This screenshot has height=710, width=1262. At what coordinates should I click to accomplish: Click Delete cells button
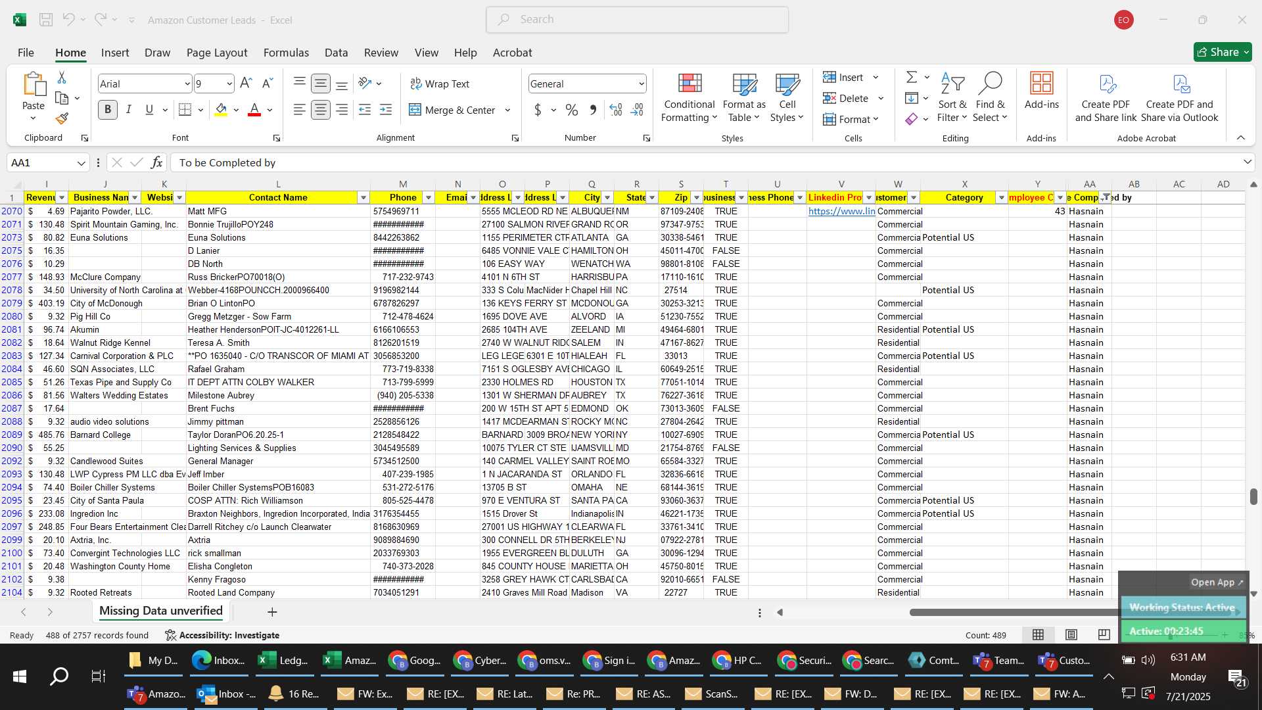[846, 98]
